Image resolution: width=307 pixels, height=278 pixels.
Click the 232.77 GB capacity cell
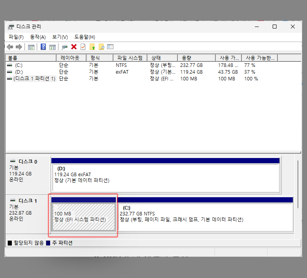click(x=191, y=65)
